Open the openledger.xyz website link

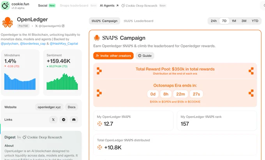point(49,107)
